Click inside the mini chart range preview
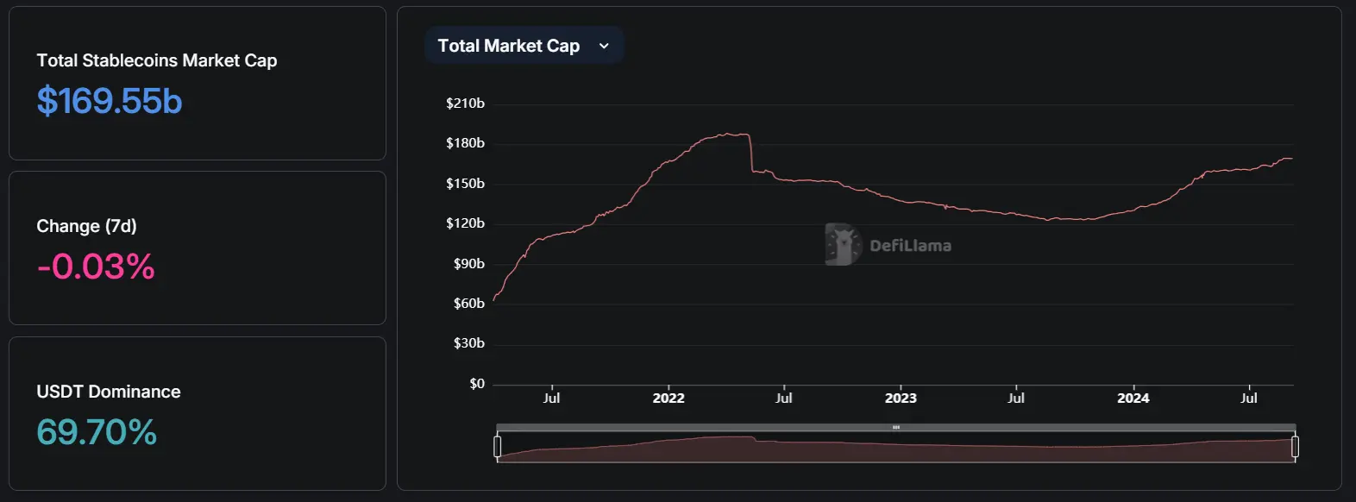This screenshot has height=502, width=1356. [x=896, y=449]
